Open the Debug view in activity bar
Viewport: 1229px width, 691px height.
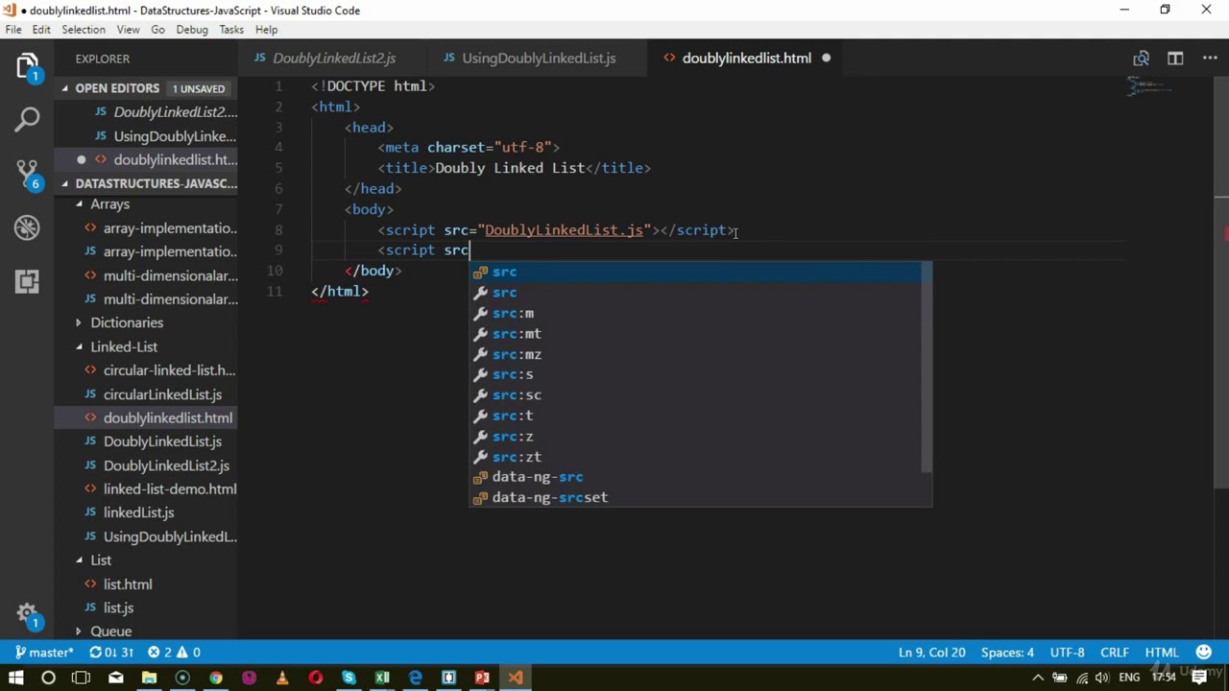click(27, 227)
